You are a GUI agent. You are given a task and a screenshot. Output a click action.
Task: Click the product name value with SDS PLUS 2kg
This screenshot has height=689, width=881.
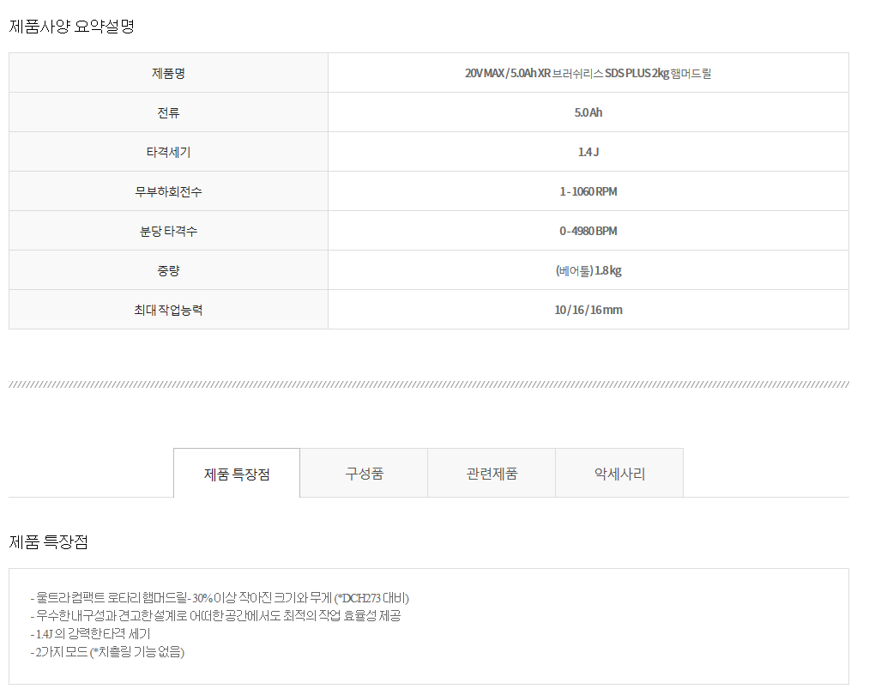coord(588,73)
